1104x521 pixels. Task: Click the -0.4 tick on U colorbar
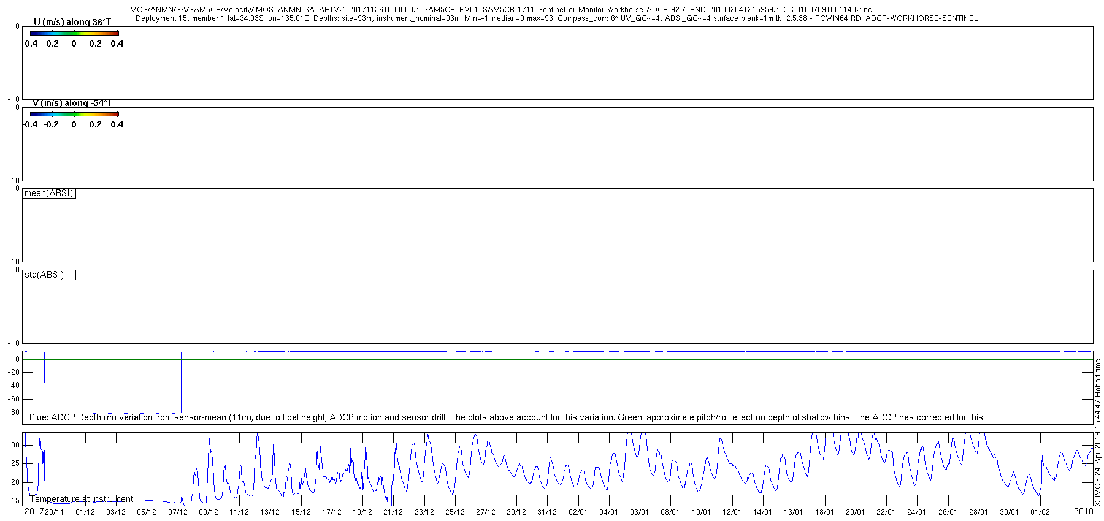point(30,44)
